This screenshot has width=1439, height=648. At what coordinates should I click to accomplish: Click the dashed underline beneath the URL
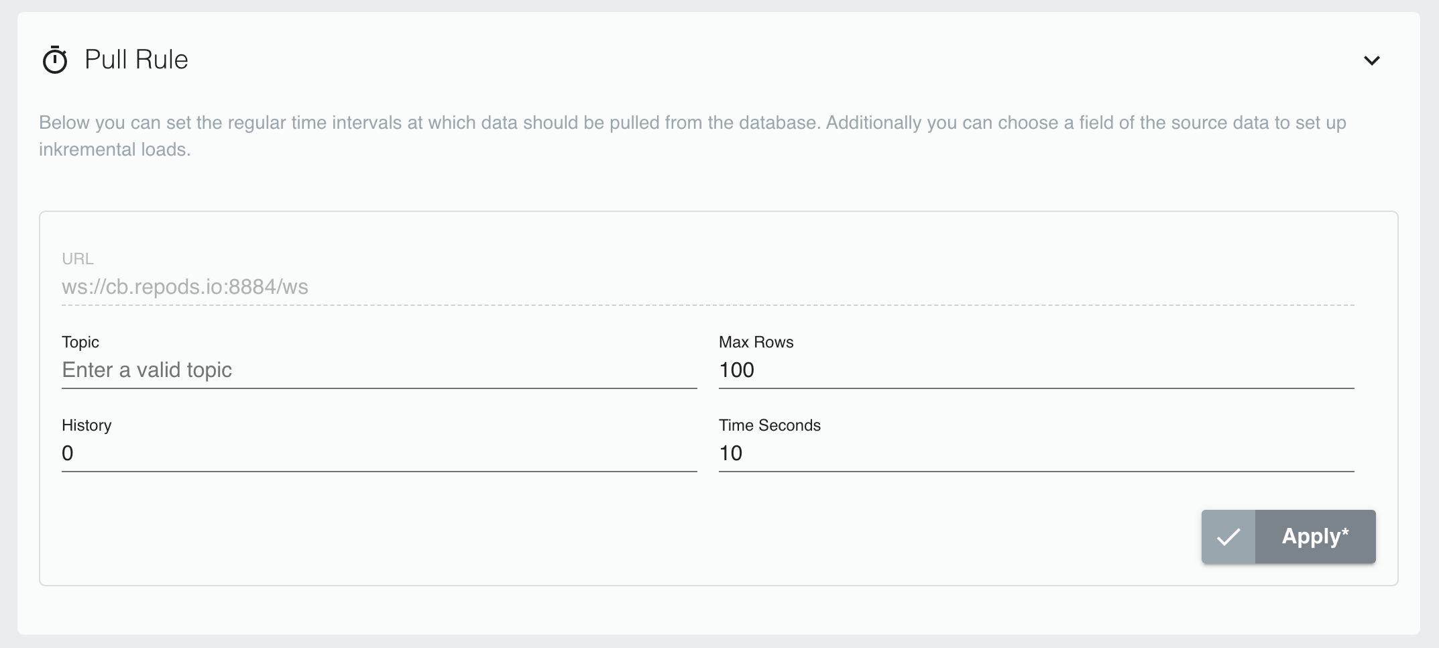pos(707,305)
